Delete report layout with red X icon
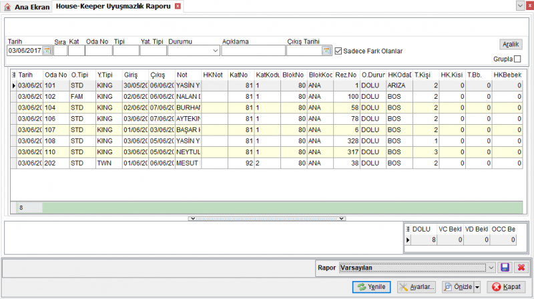534x299 pixels. point(521,268)
